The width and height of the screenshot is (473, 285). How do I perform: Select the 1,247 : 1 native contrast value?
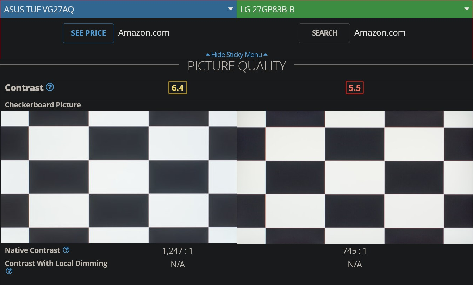tap(178, 251)
